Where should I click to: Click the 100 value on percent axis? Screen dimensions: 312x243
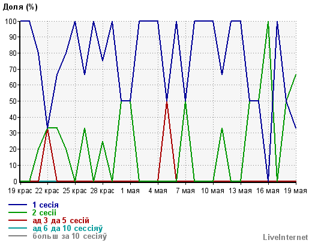[11, 21]
